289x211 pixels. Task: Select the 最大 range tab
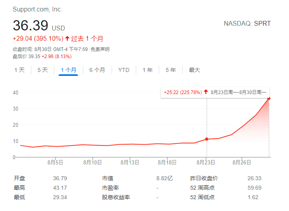194,70
